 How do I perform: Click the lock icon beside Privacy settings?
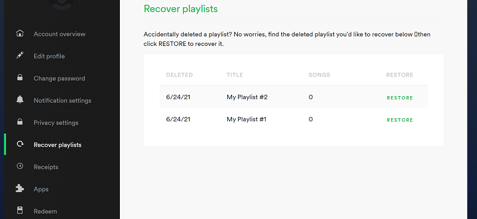[x=20, y=122]
